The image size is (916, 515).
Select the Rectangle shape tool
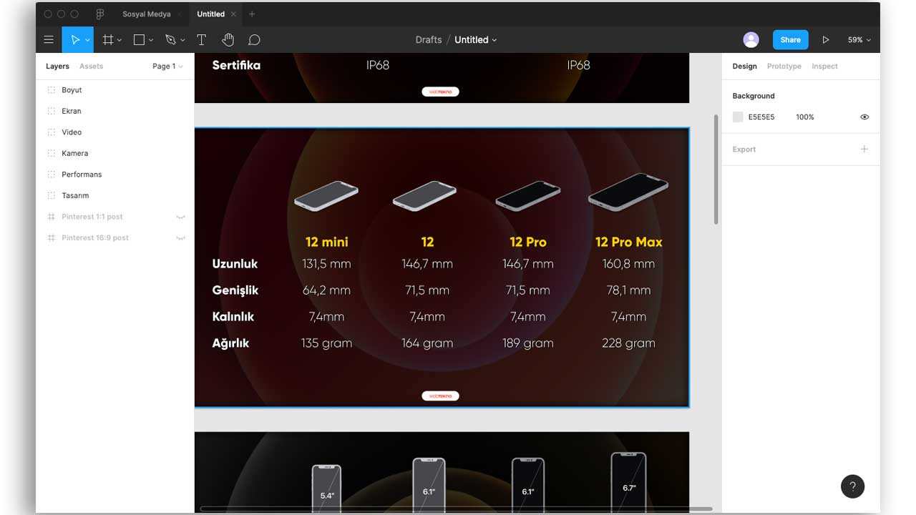click(x=140, y=40)
